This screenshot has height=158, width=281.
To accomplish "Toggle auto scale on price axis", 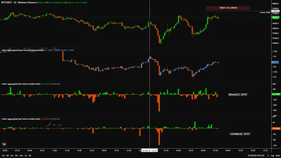I will coord(278,156).
